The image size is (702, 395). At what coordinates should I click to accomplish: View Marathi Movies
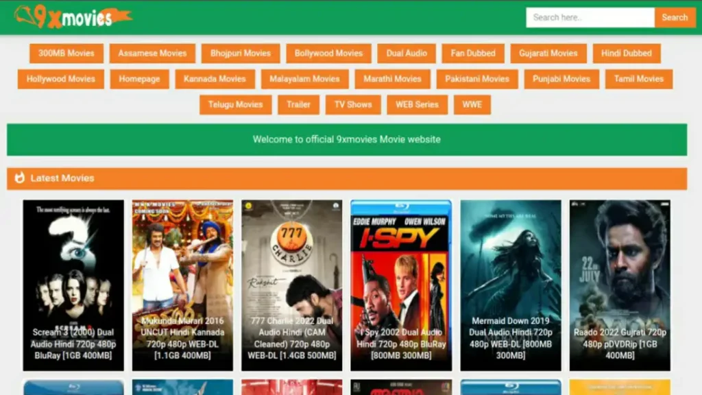pos(392,79)
